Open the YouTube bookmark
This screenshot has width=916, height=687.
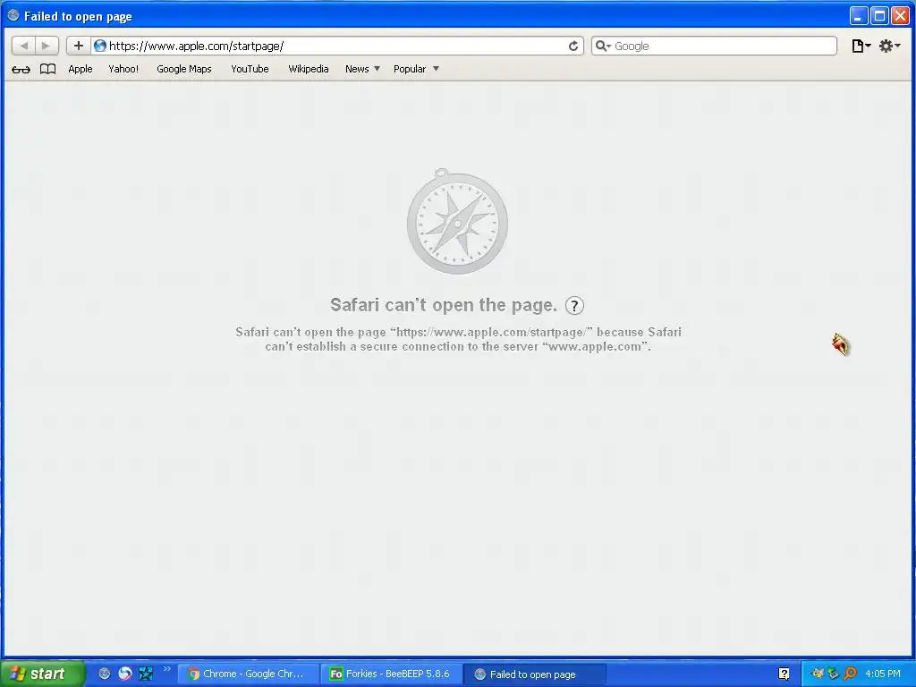pos(250,69)
